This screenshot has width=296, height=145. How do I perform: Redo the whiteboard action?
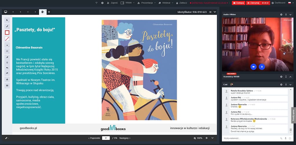[x=7, y=73]
